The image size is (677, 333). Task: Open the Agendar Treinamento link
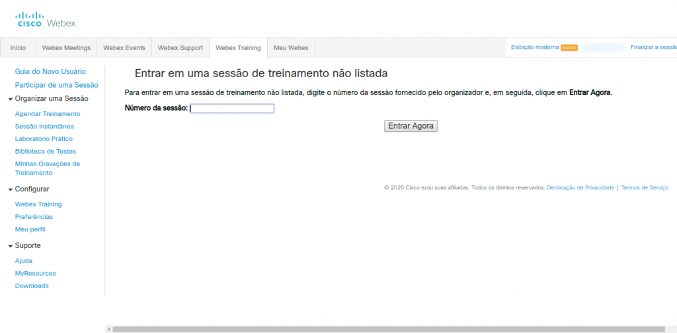point(48,113)
